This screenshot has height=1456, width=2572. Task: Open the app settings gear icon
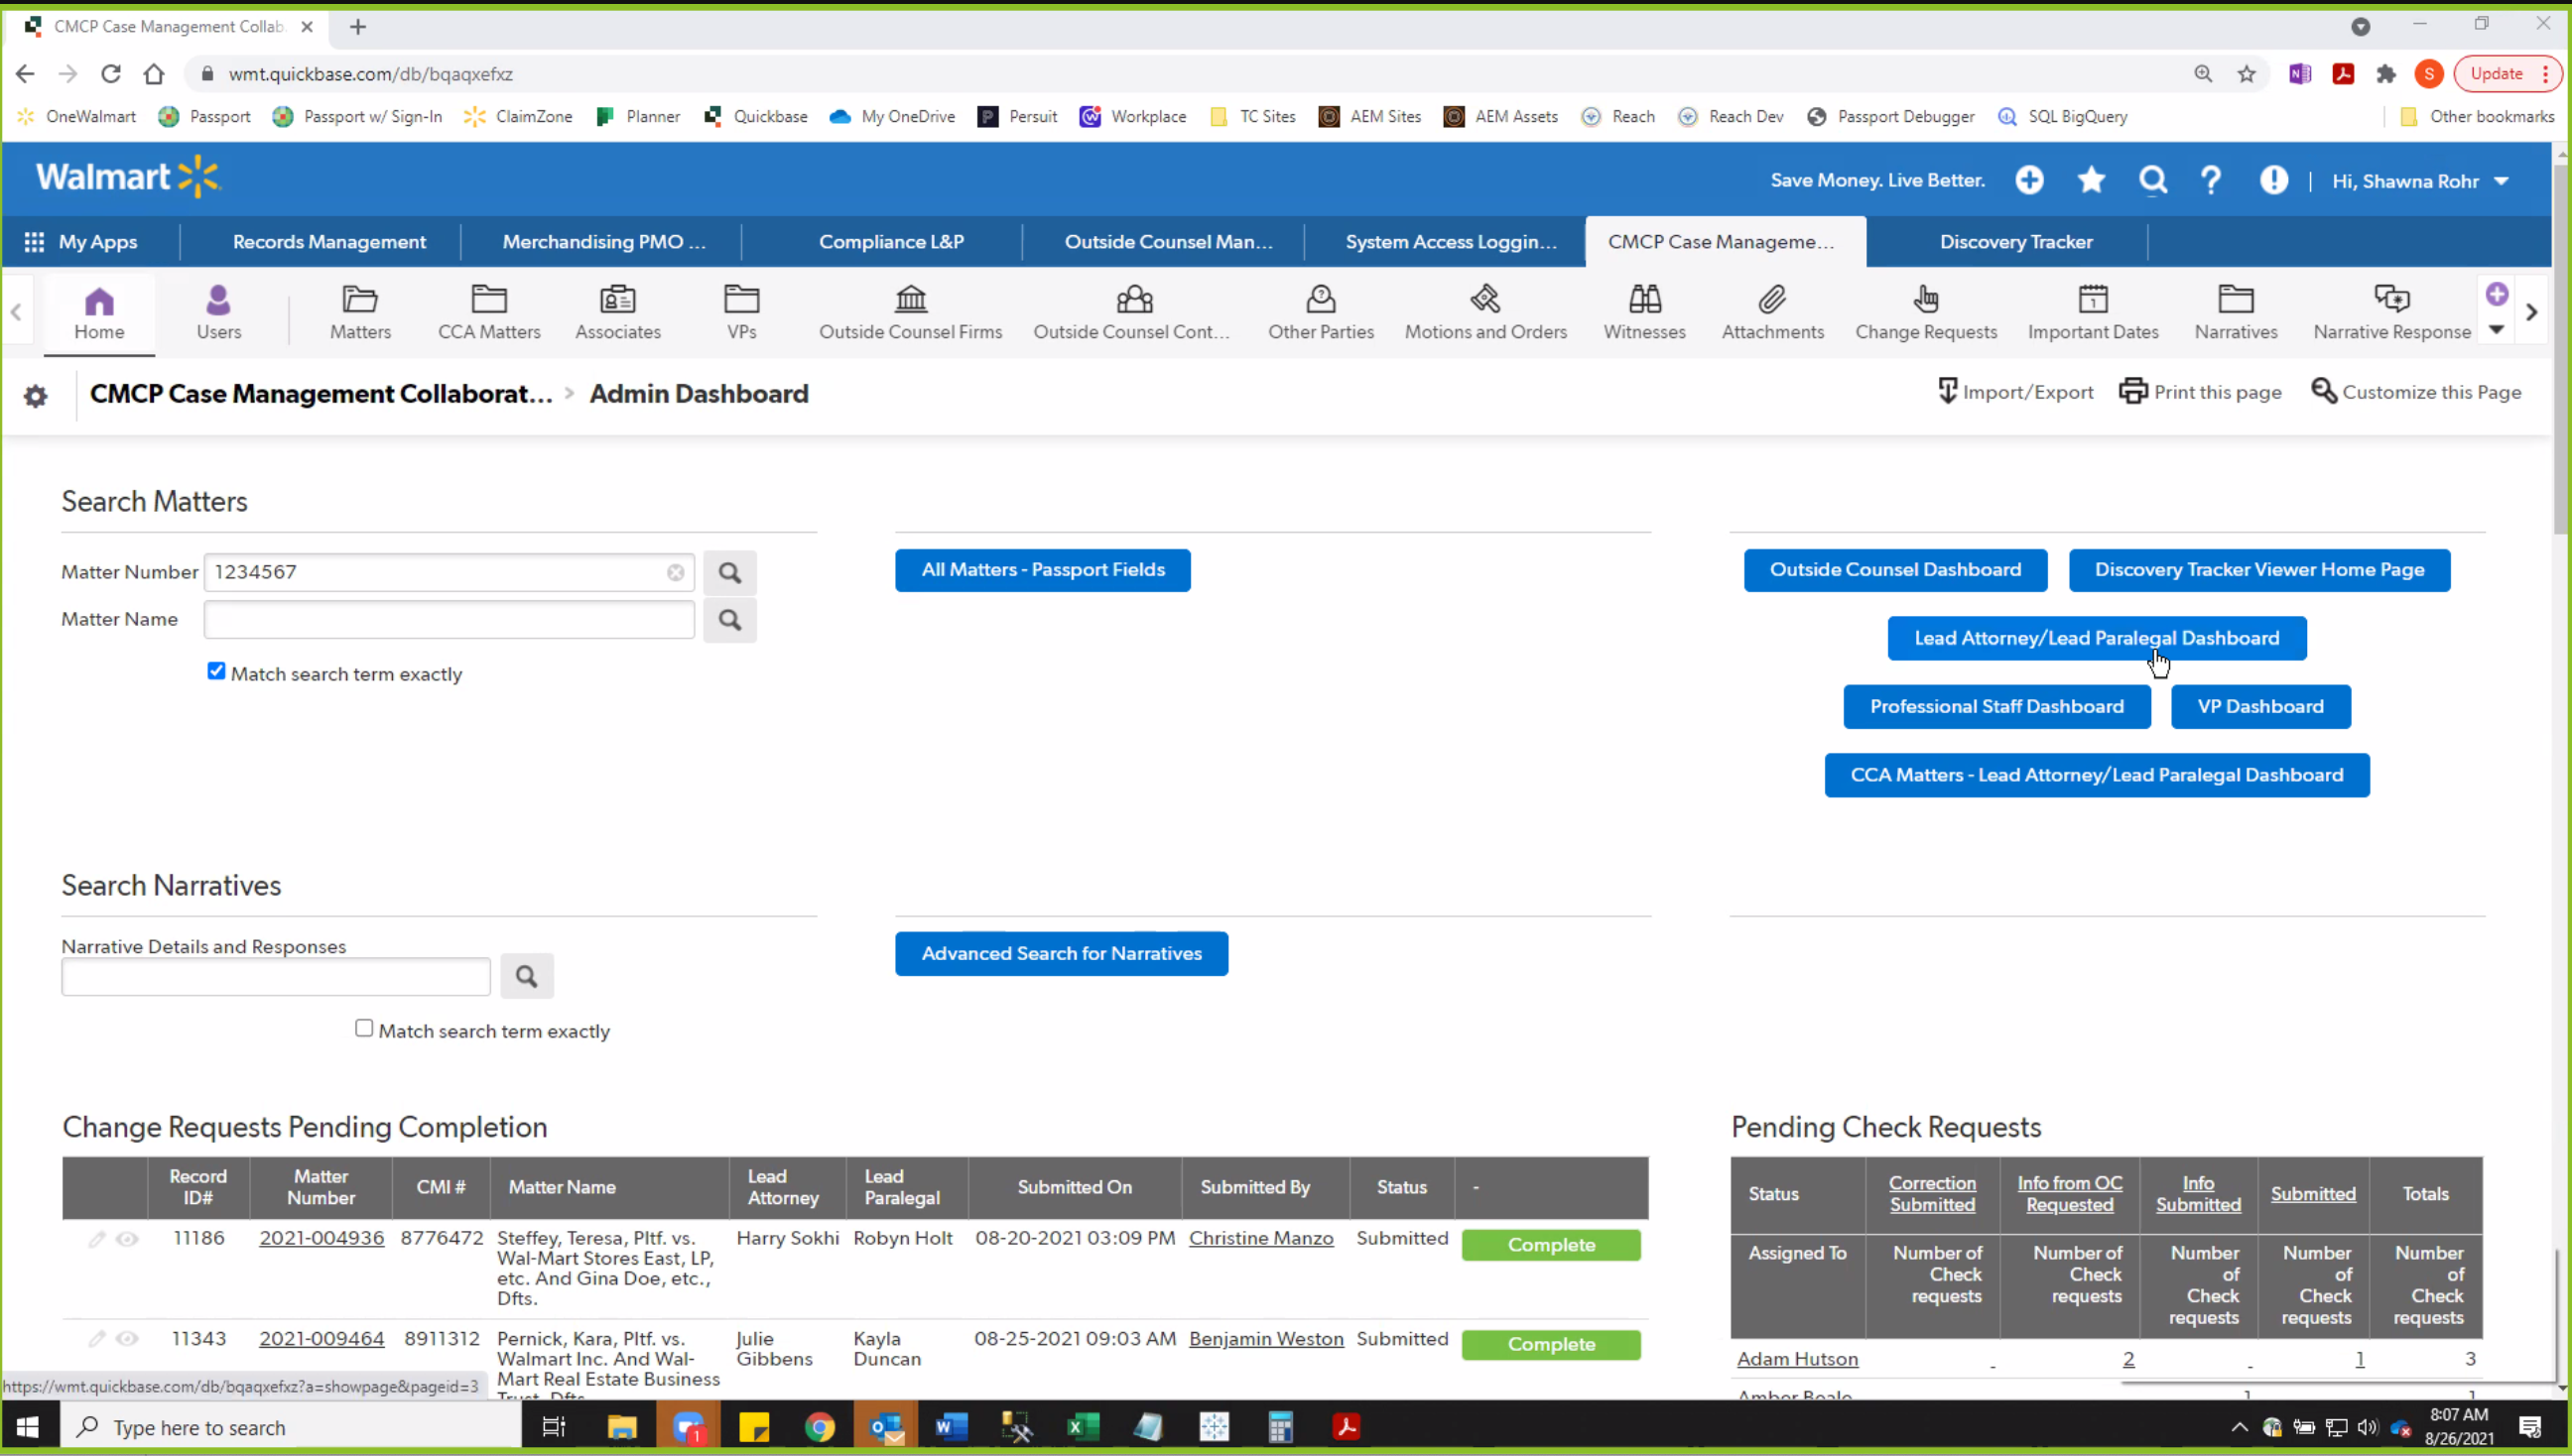35,396
